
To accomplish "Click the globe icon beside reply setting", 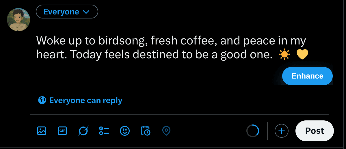I will coord(42,100).
